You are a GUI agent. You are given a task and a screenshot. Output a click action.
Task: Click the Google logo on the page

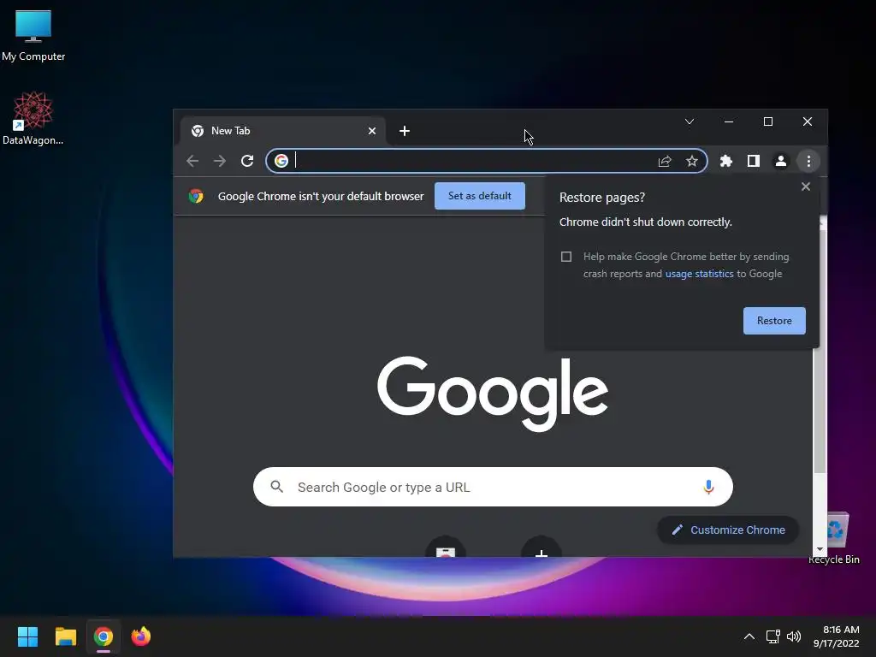[x=493, y=394]
